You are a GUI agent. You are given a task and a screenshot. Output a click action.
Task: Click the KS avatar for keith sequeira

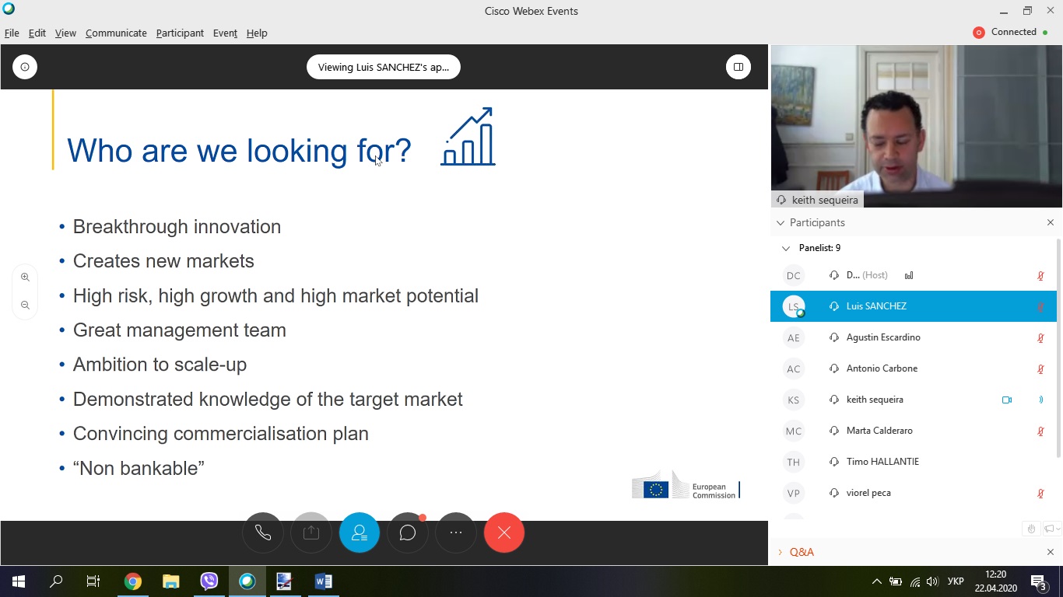(x=793, y=400)
